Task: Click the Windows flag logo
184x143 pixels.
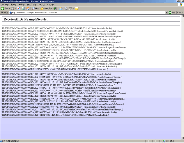Action: pos(181,5)
